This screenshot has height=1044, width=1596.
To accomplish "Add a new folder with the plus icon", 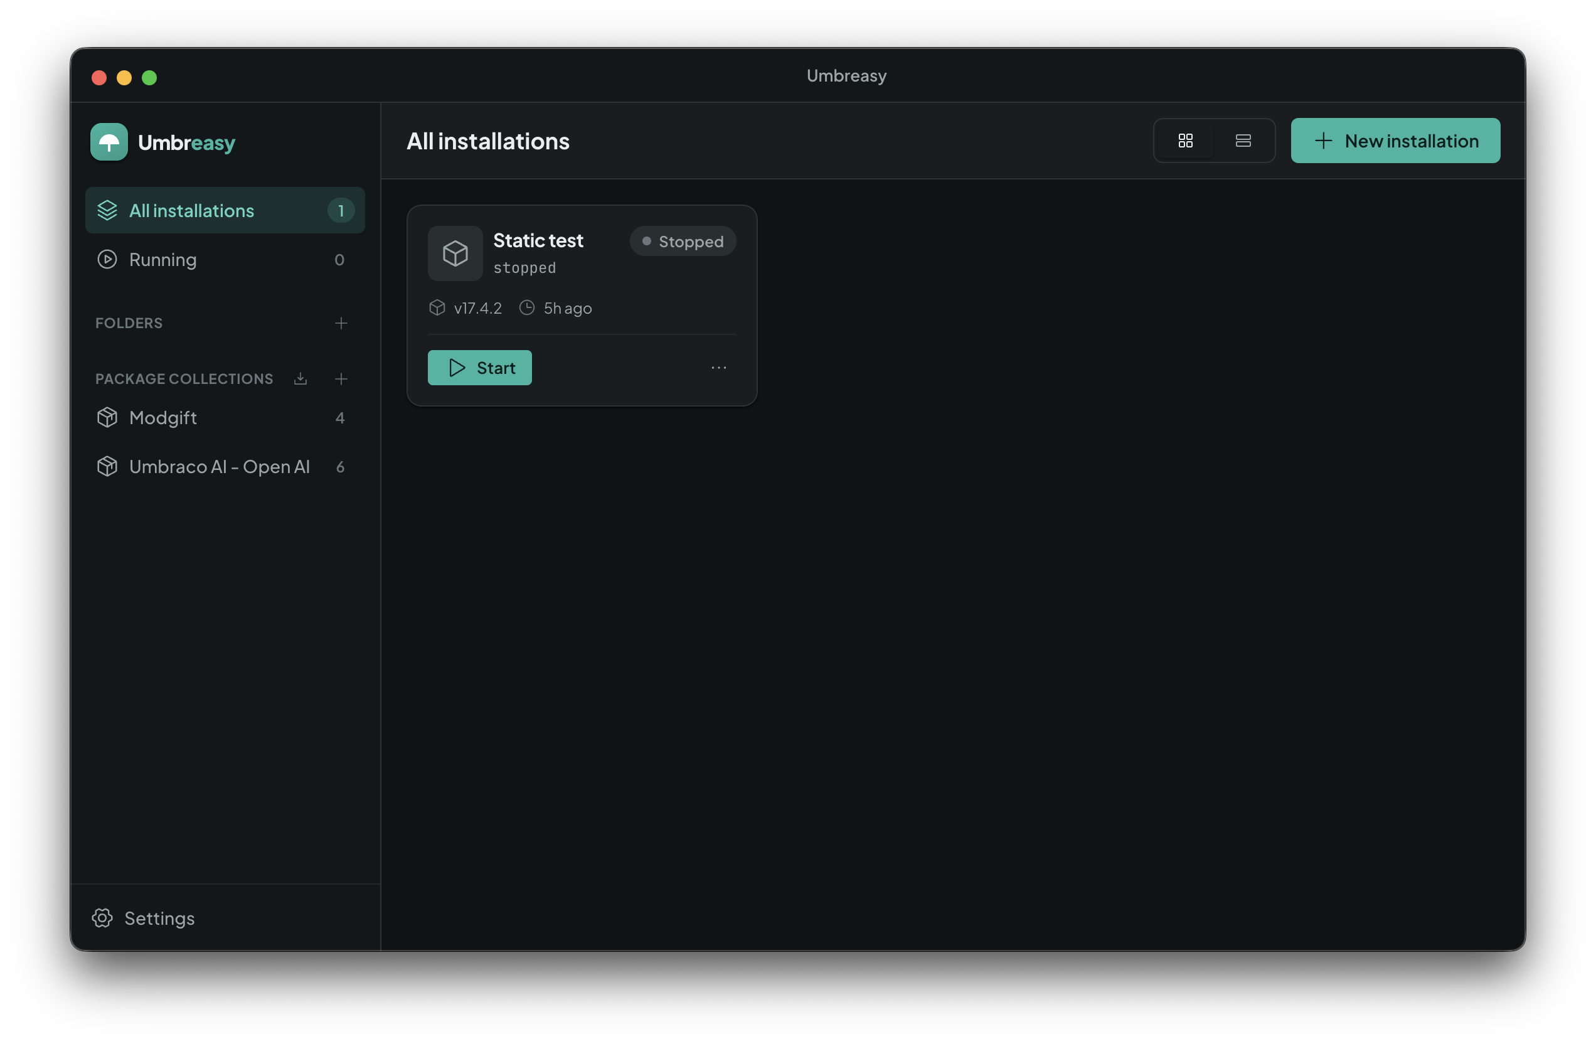I will [x=341, y=323].
